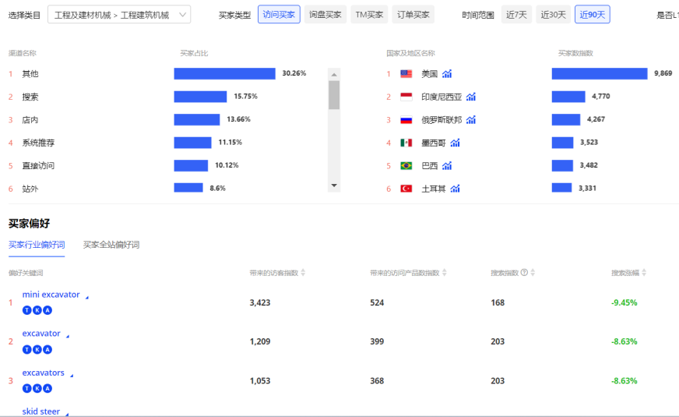
Task: Sort by 搜索涨幅 column
Action: 644,273
